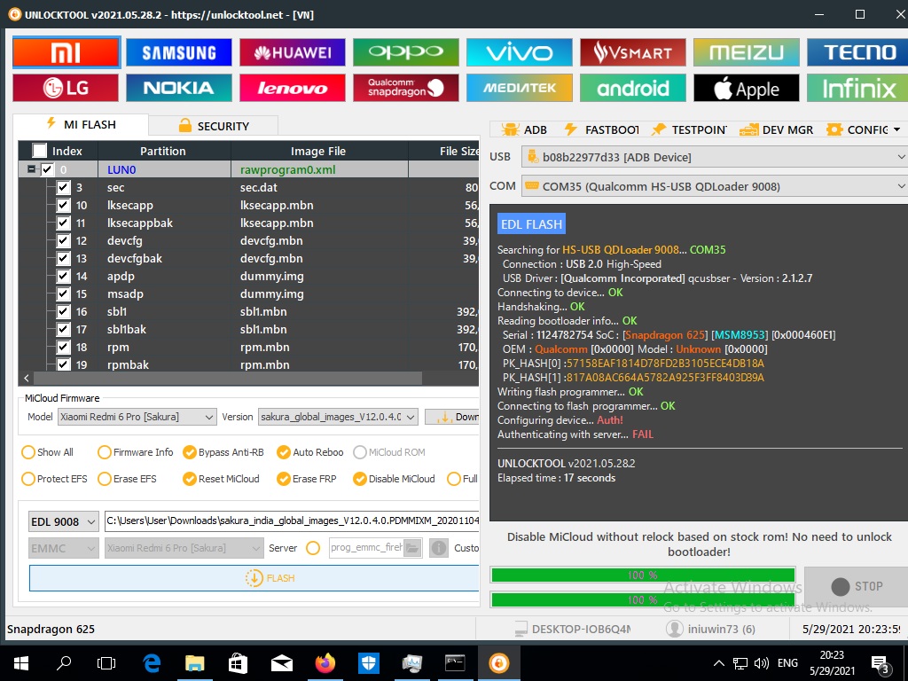Toggle the Disable MiCloud option
This screenshot has height=681, width=908.
[394, 479]
